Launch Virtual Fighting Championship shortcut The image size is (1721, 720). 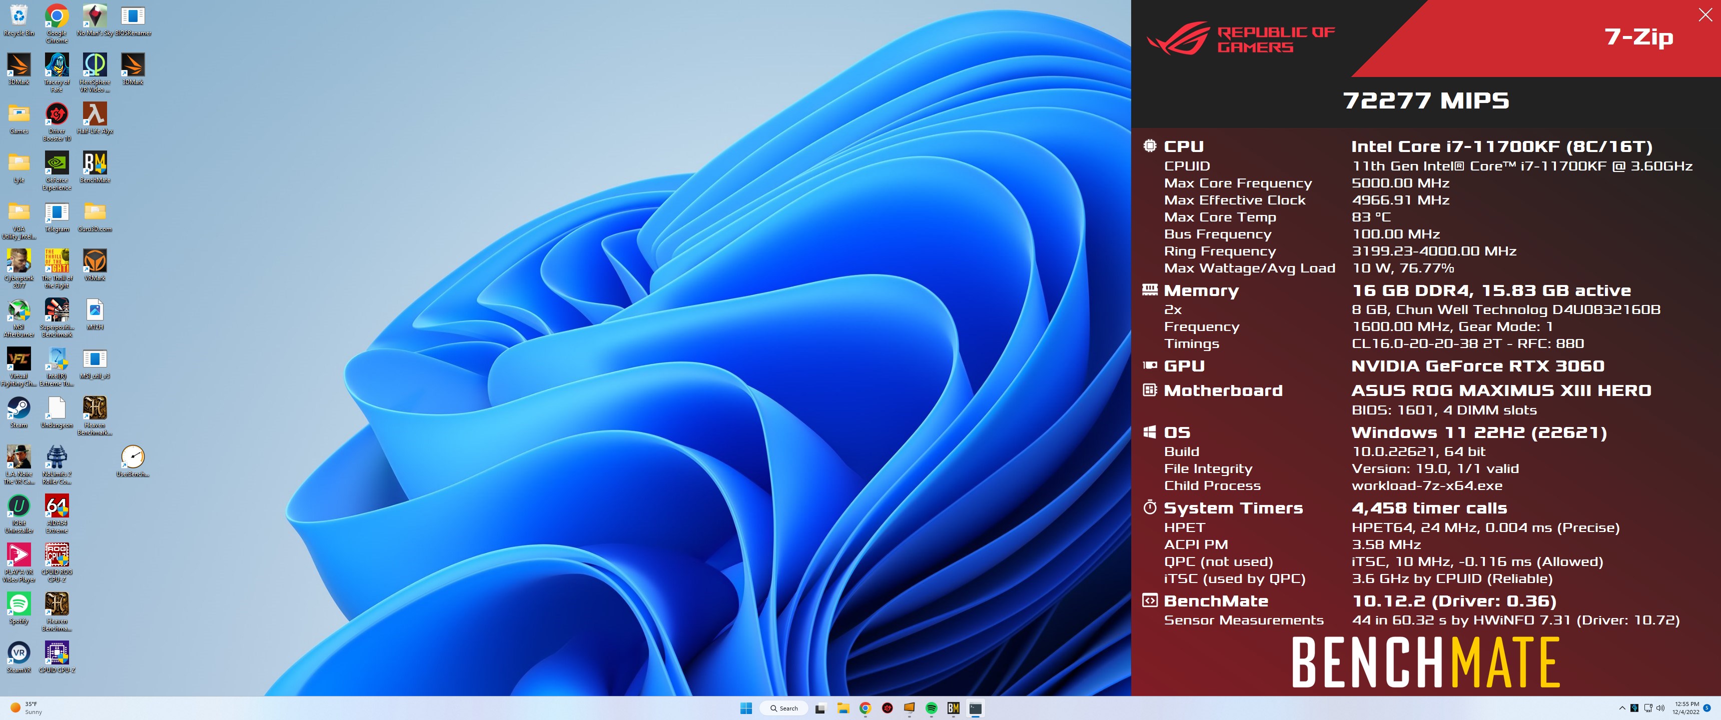19,366
